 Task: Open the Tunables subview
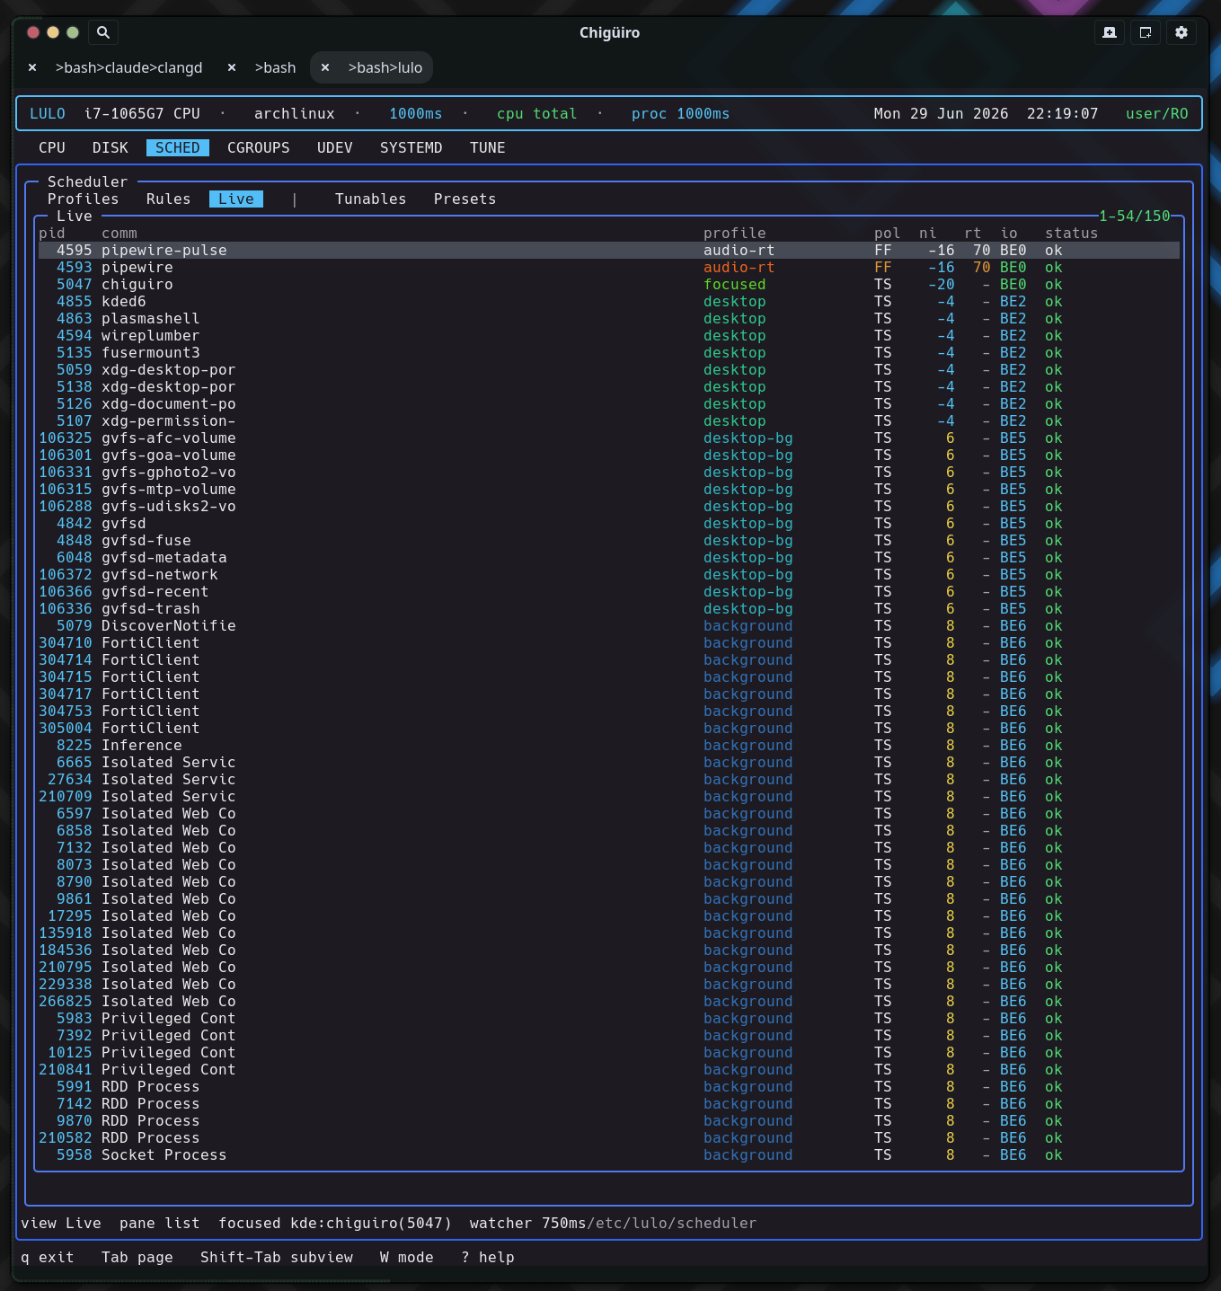coord(371,199)
